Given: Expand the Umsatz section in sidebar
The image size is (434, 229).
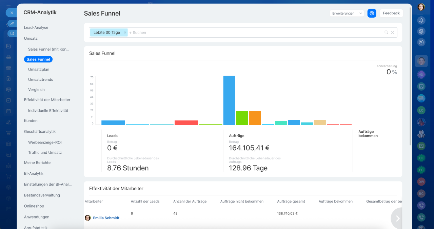Looking at the screenshot, I should (31, 38).
